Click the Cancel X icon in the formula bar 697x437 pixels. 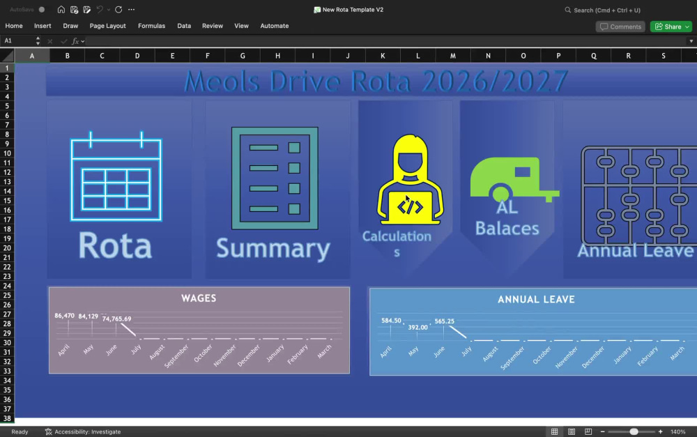coord(49,41)
